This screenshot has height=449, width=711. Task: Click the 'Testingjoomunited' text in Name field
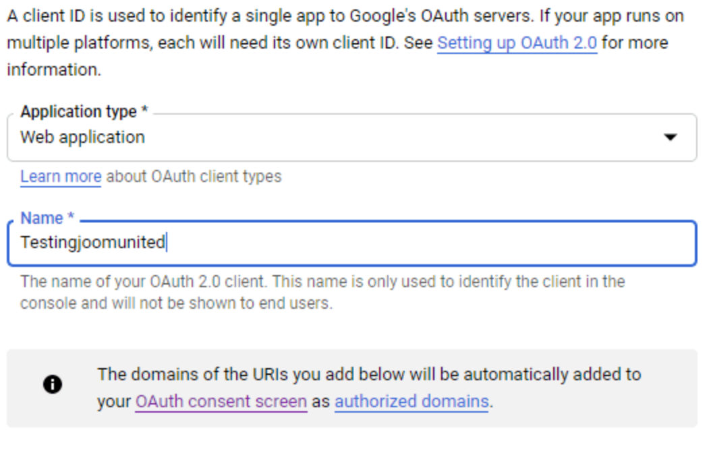click(92, 243)
